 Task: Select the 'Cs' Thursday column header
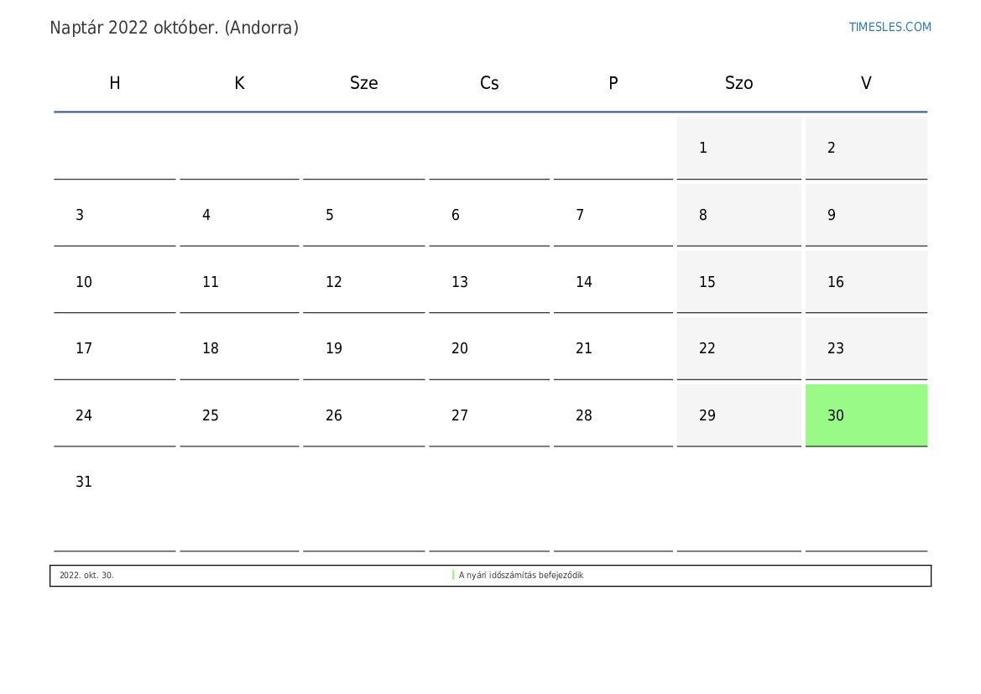click(489, 83)
